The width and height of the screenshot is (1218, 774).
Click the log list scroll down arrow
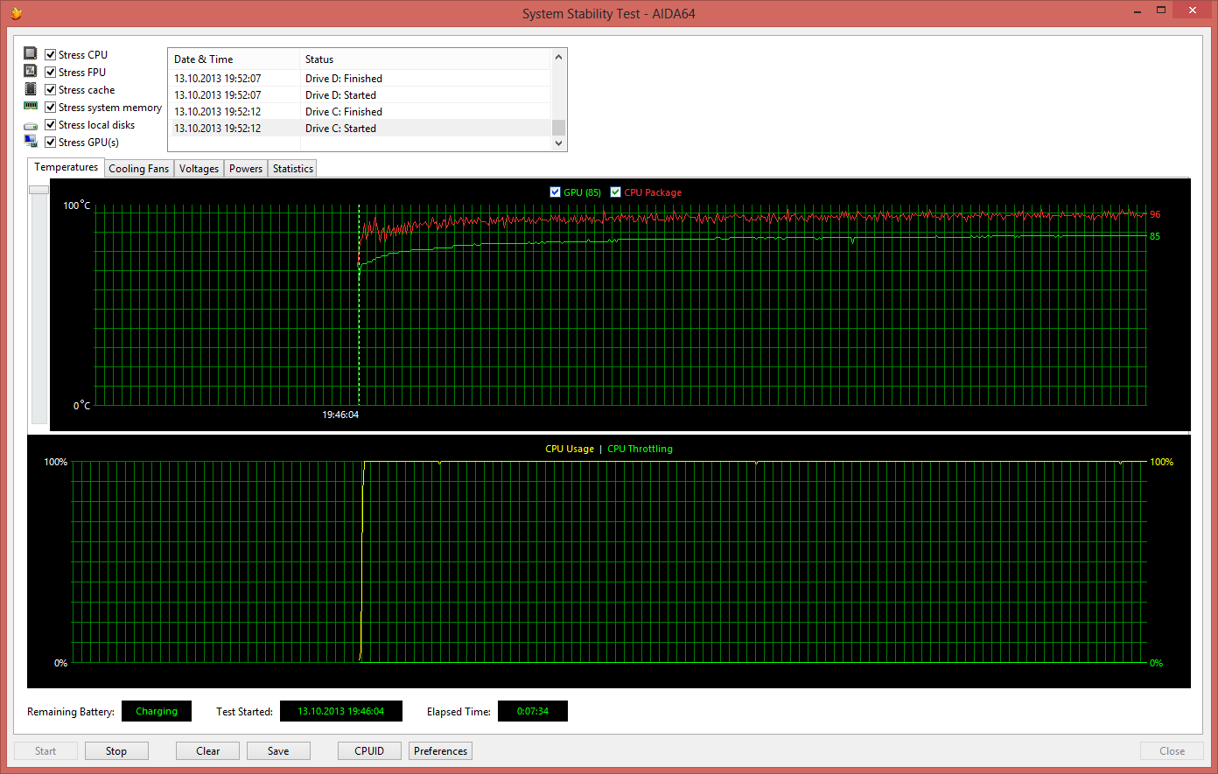559,143
